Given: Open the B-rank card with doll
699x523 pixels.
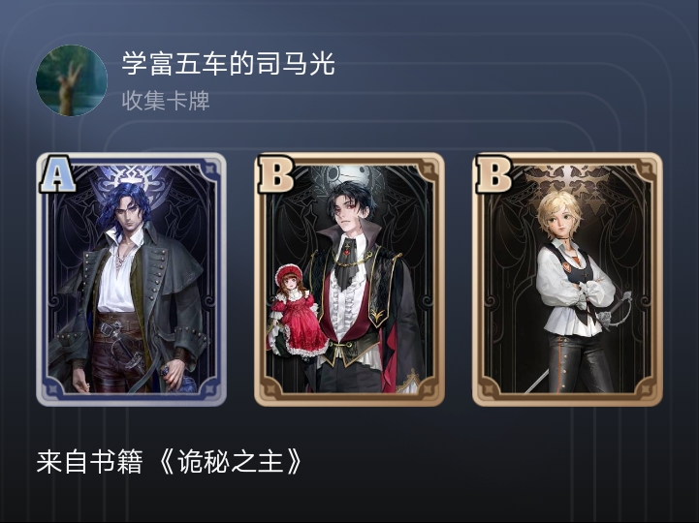Looking at the screenshot, I should point(349,279).
